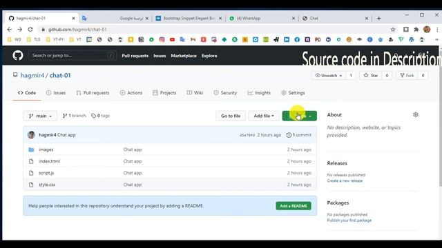Expand the Add file dropdown

click(264, 116)
